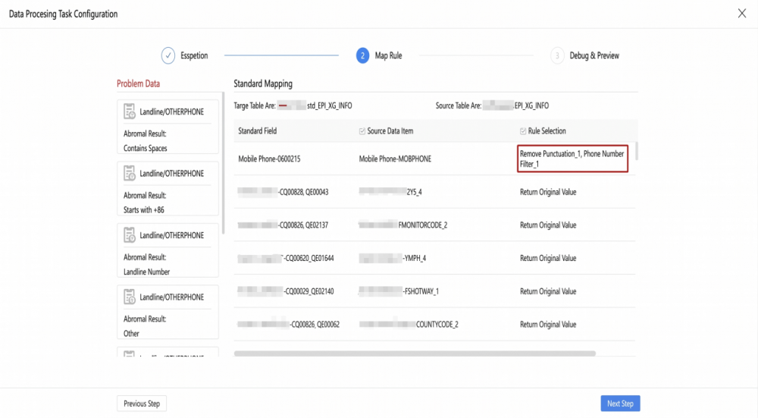Image resolution: width=758 pixels, height=418 pixels.
Task: Go back with the Previous Step button
Action: (142, 404)
